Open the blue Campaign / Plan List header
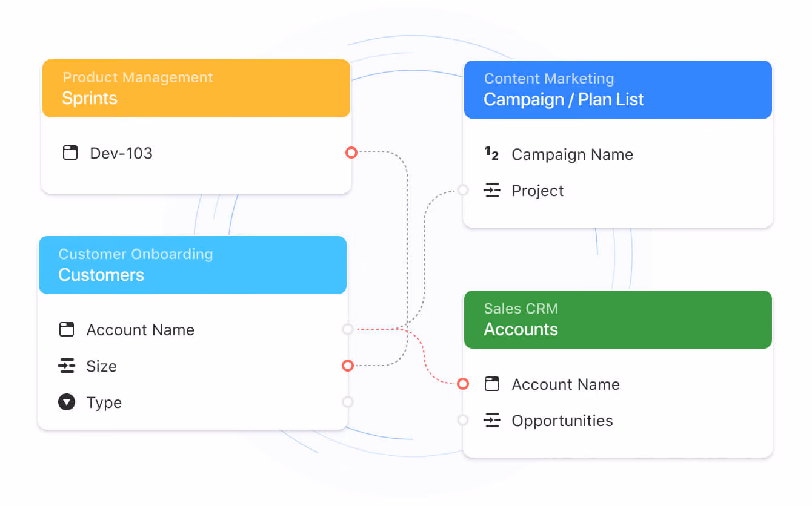 tap(618, 90)
